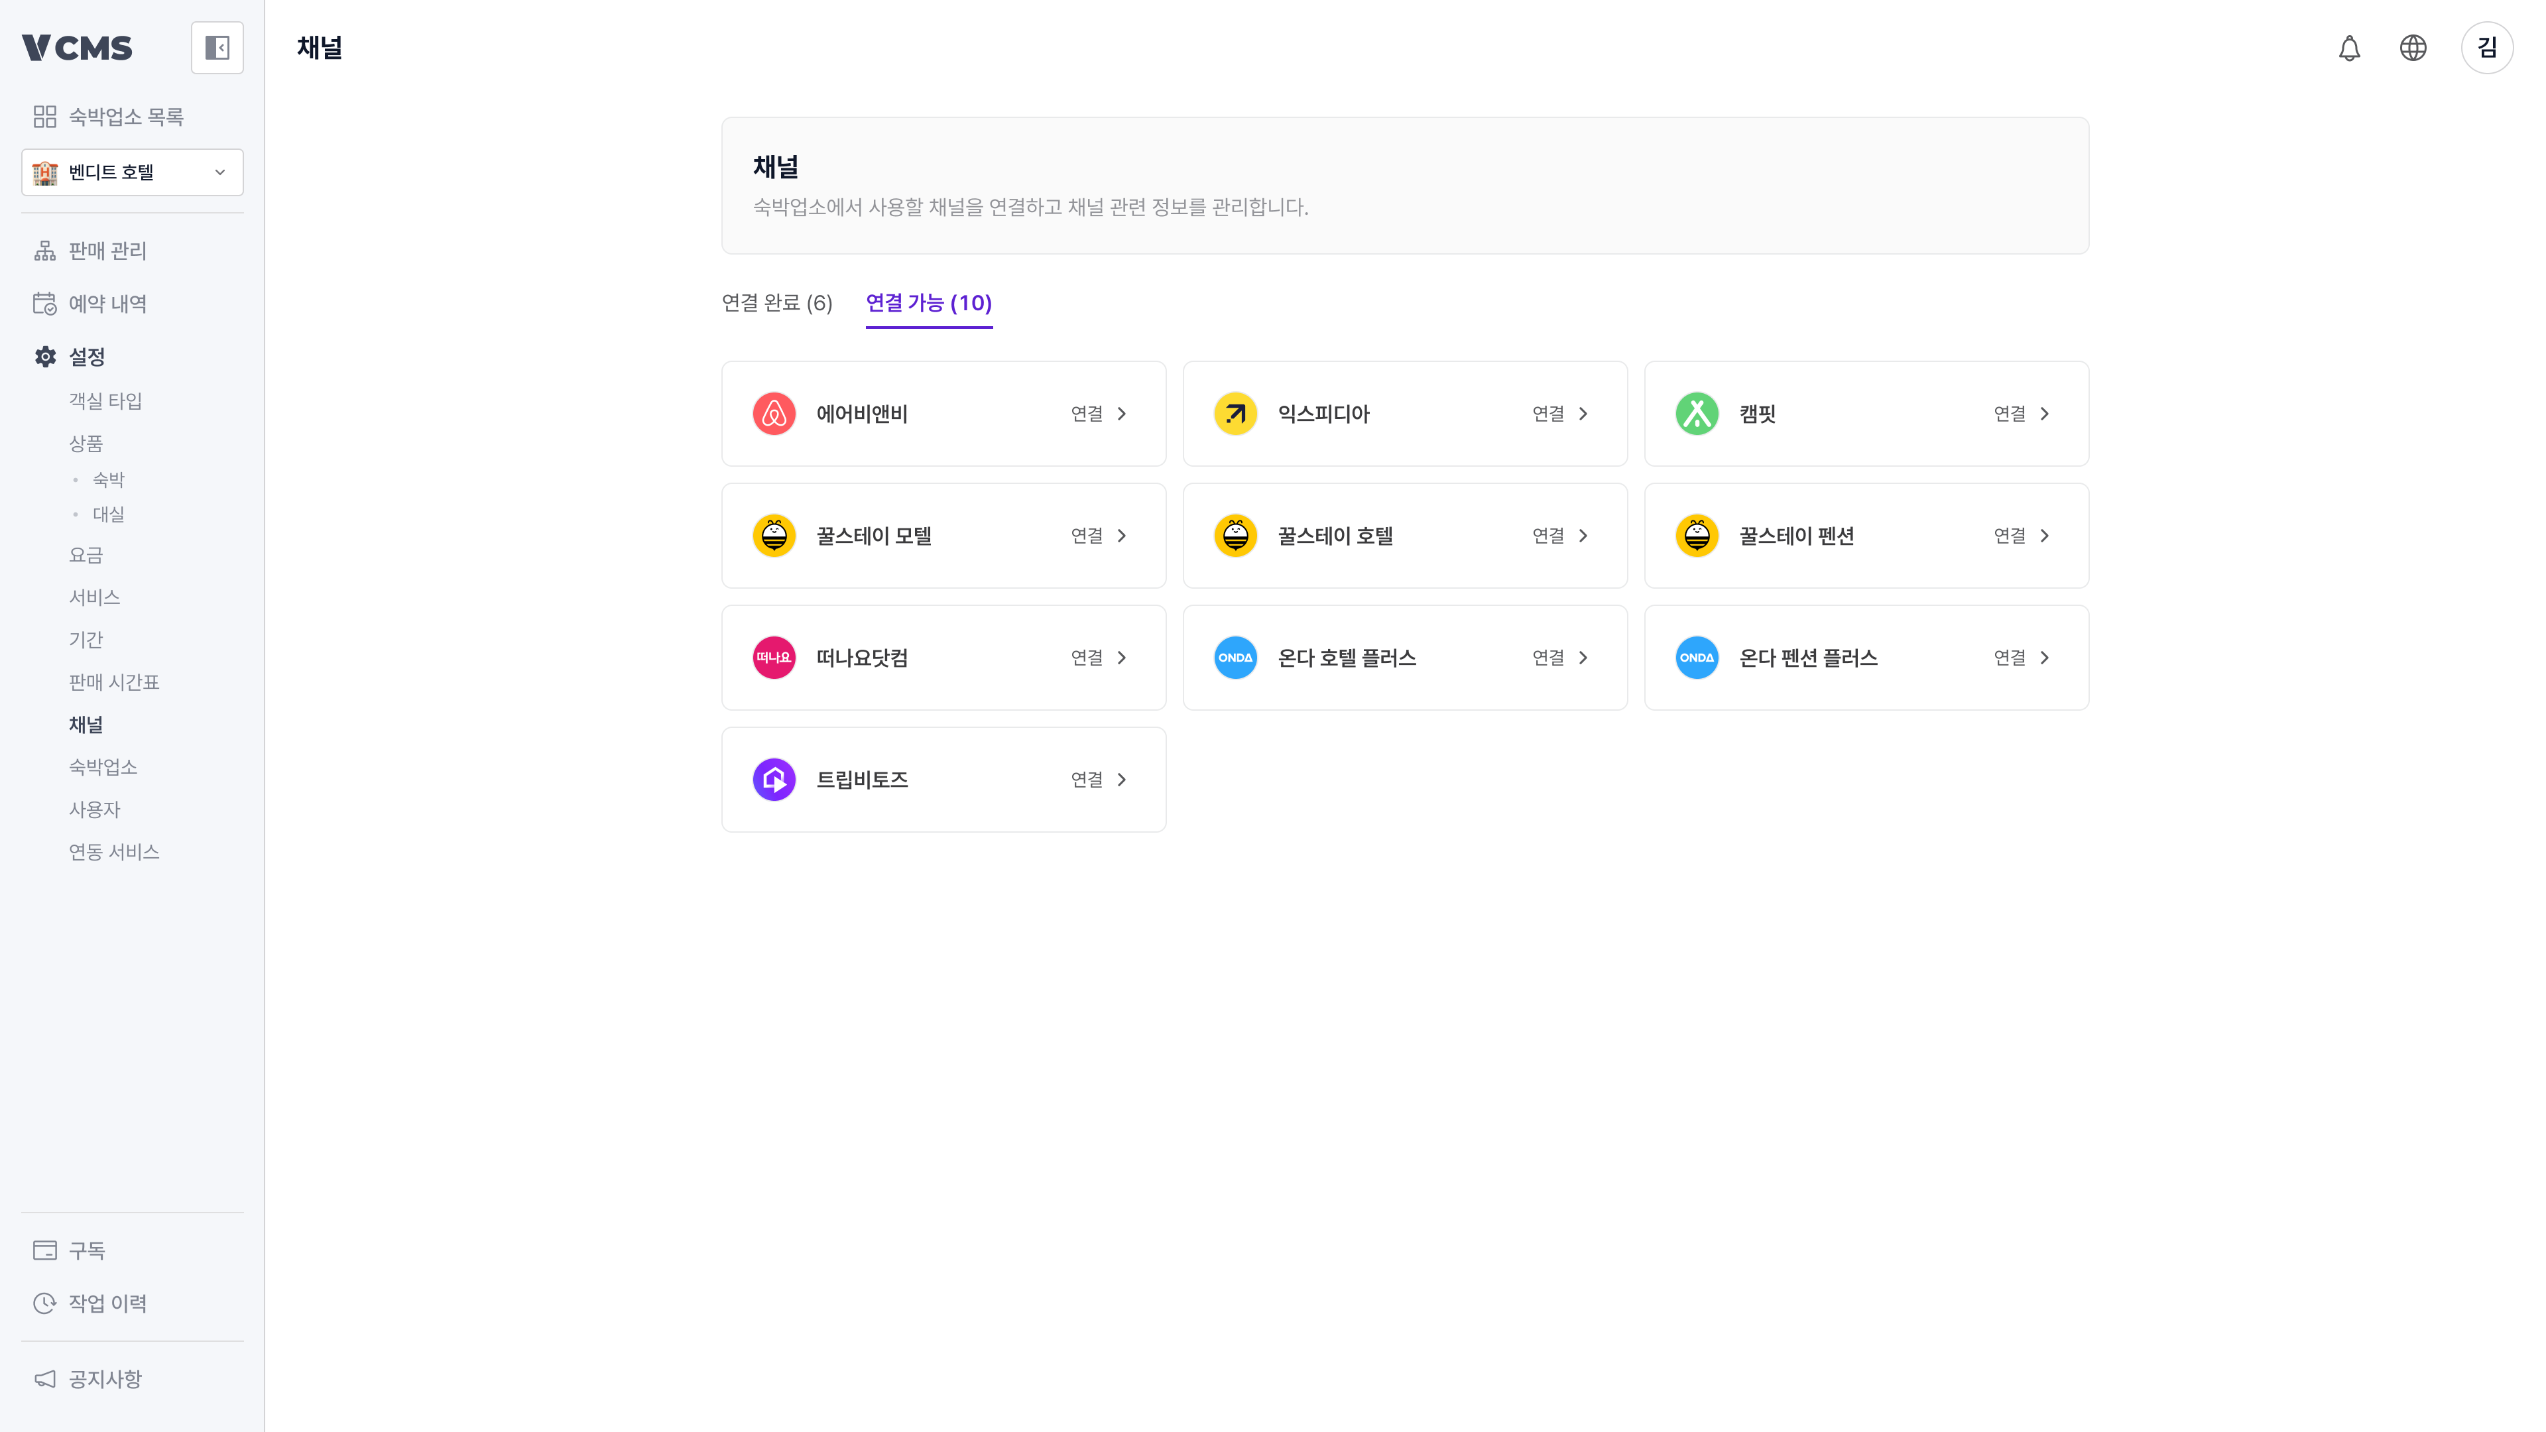Open the user profile avatar '김'

click(x=2487, y=48)
